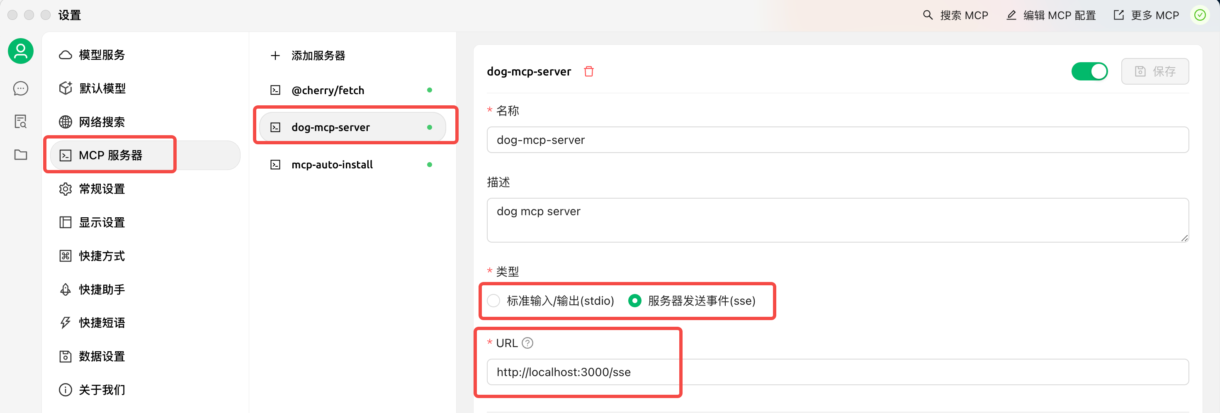Click the 快捷助手 rocket icon

point(66,289)
